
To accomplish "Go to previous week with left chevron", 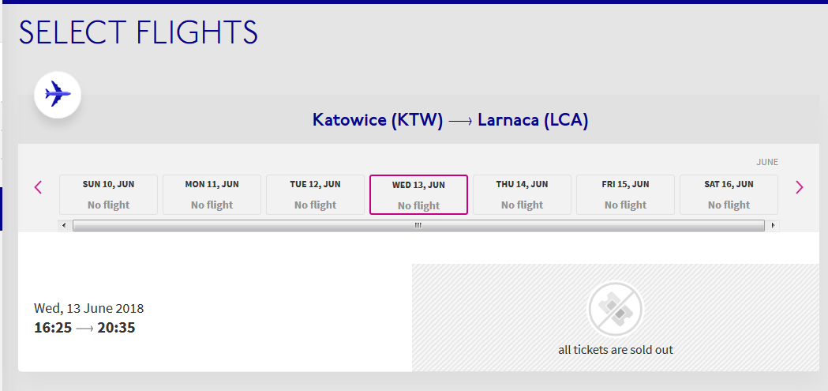I will click(x=38, y=187).
